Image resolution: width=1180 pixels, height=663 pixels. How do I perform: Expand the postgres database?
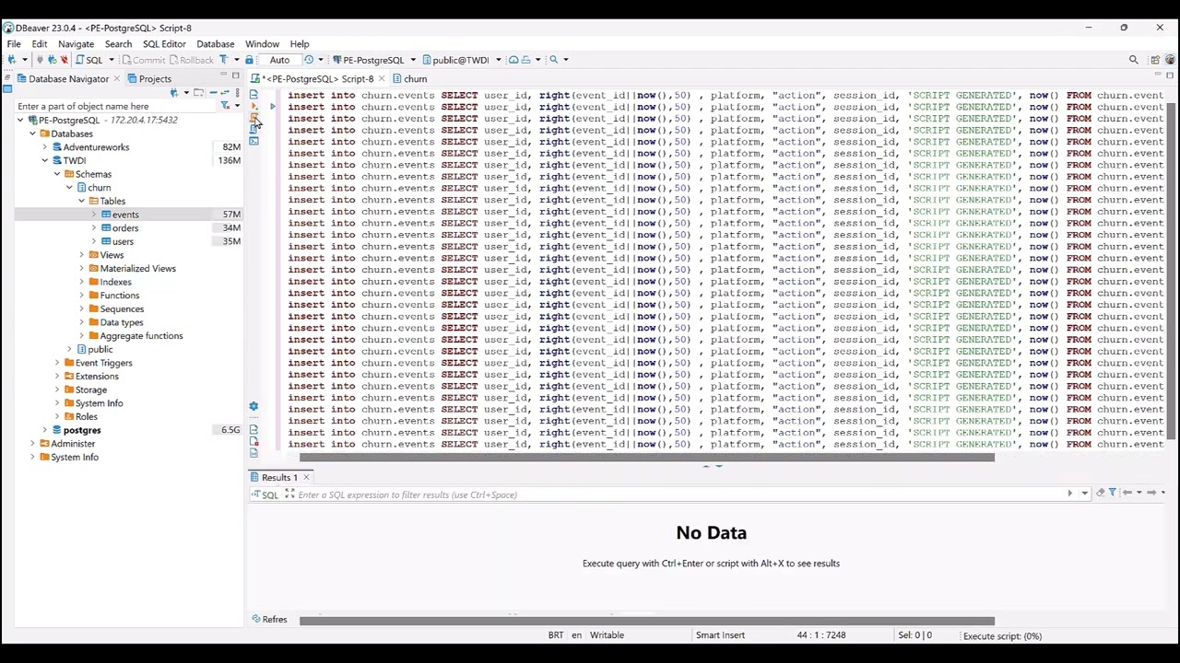click(44, 430)
